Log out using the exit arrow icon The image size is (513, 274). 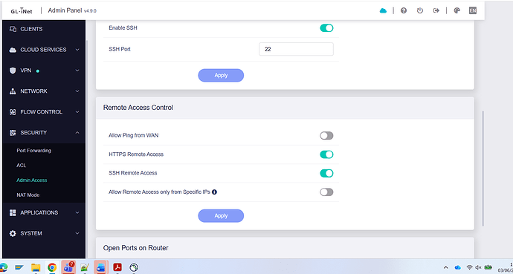point(436,11)
